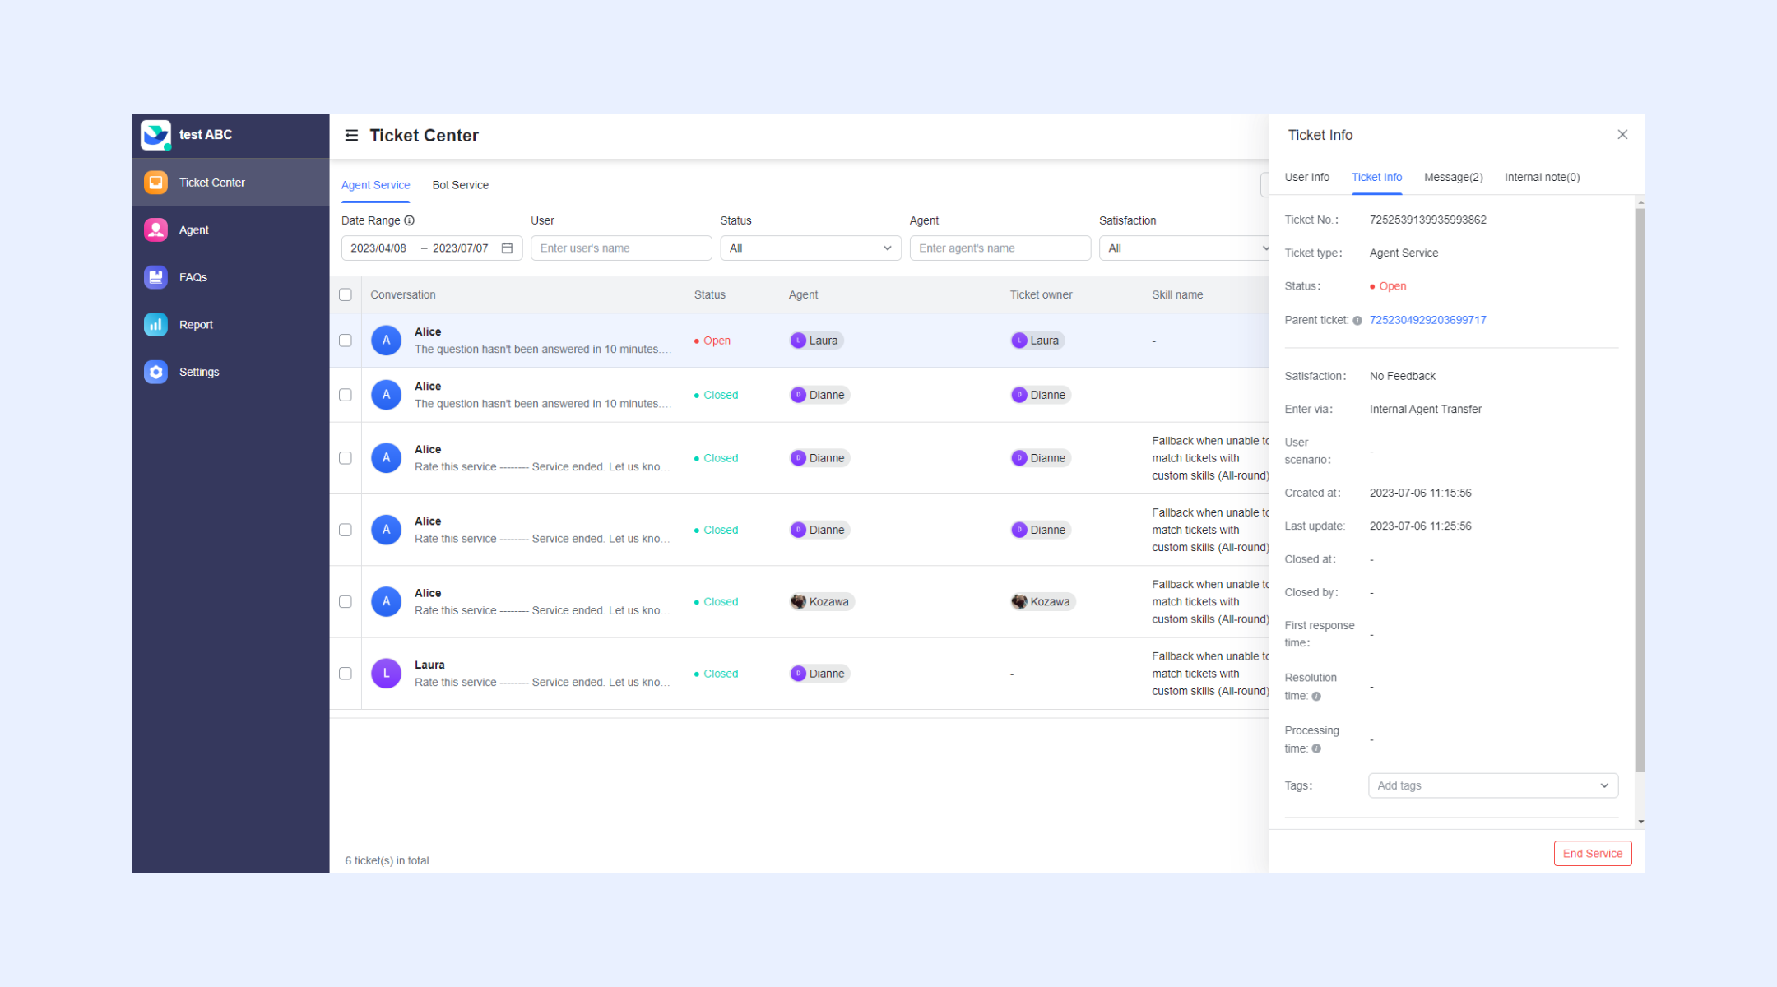Open the calendar icon in date range
Viewport: 1777px width, 987px height.
tap(507, 248)
